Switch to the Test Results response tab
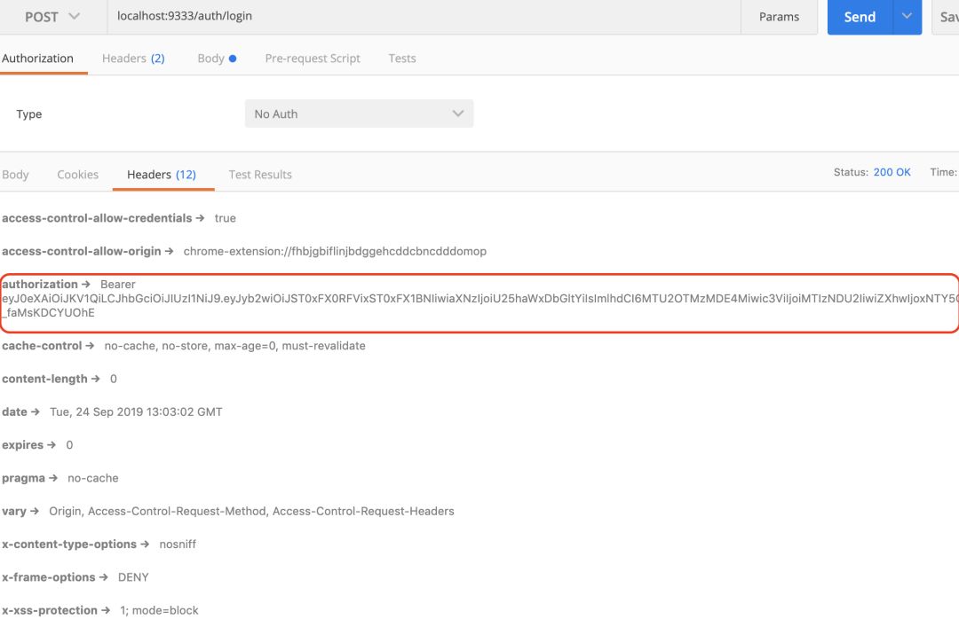The width and height of the screenshot is (959, 619). click(259, 174)
